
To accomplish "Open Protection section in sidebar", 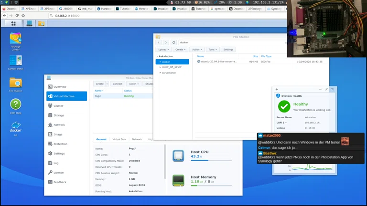I will (67, 144).
